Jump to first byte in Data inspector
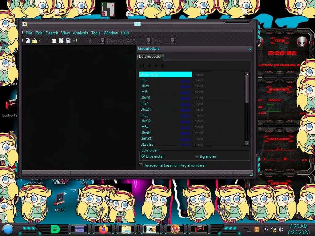The image size is (315, 236). click(x=142, y=65)
